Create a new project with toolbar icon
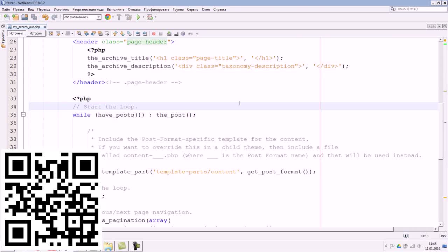 coord(15,17)
